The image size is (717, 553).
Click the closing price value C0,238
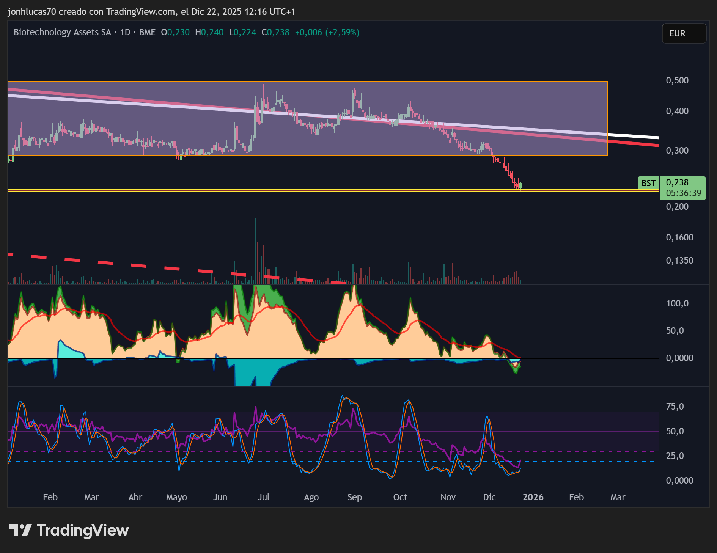point(275,32)
